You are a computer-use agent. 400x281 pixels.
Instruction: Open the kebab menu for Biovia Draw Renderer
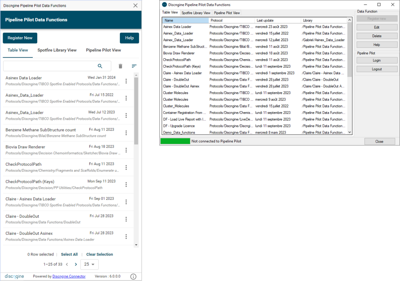[x=126, y=150]
